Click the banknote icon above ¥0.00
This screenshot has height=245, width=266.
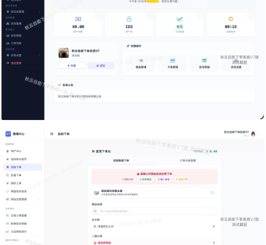(78, 19)
